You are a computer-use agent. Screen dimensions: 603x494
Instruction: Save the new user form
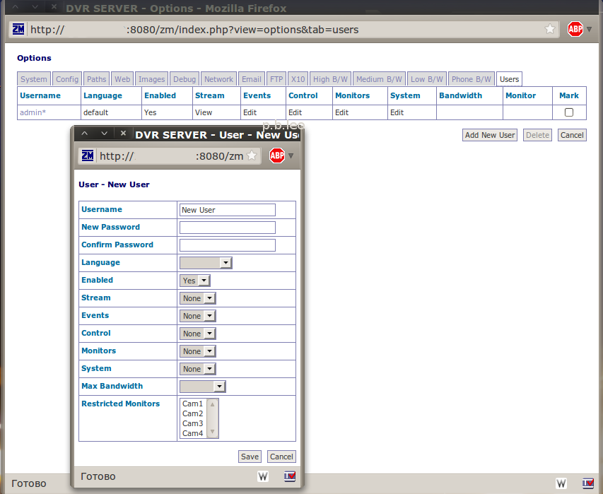(250, 457)
